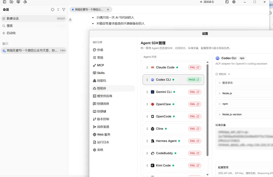
Task: Click the Hermes Agent FAIL status badge
Action: 194,141
